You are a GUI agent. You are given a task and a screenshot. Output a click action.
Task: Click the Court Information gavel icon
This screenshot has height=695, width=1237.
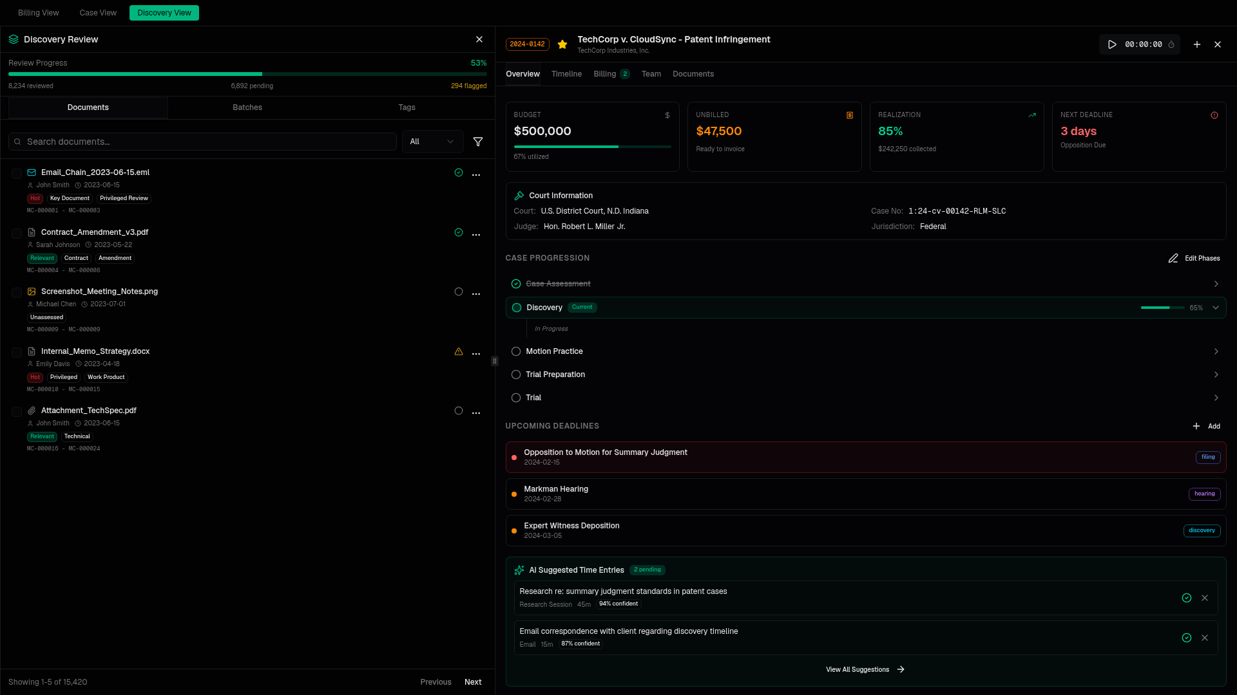(x=519, y=196)
